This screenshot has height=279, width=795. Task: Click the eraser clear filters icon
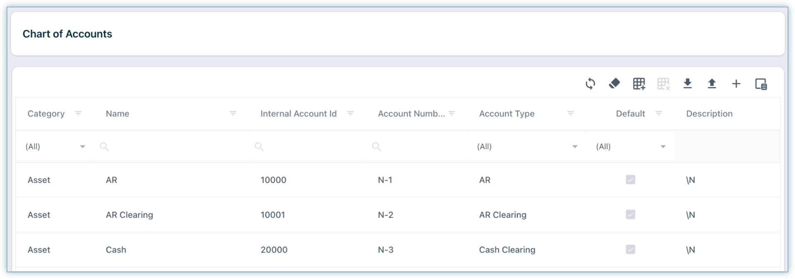point(614,84)
